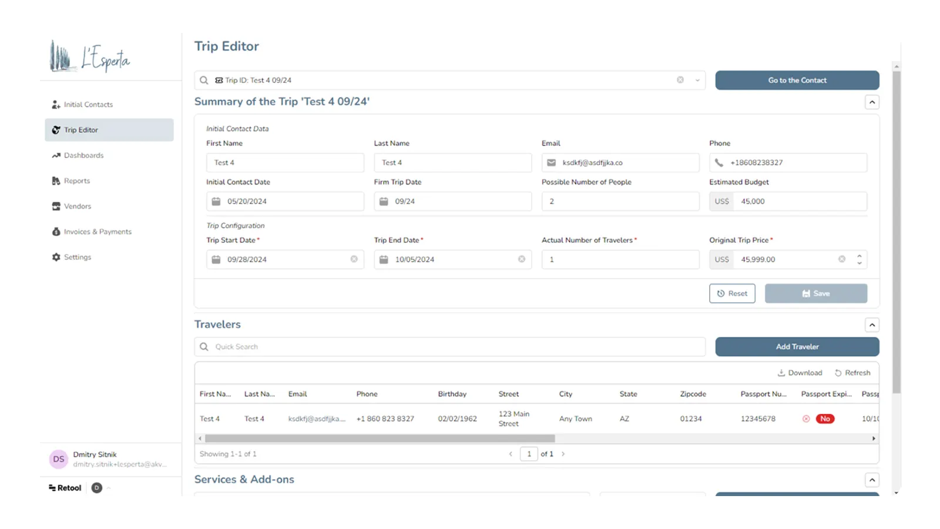Refresh the travelers table

point(852,373)
